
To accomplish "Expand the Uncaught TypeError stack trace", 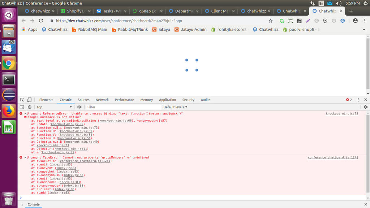I will pos(25,158).
